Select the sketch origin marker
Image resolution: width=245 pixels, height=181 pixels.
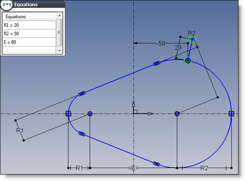[x=134, y=113]
